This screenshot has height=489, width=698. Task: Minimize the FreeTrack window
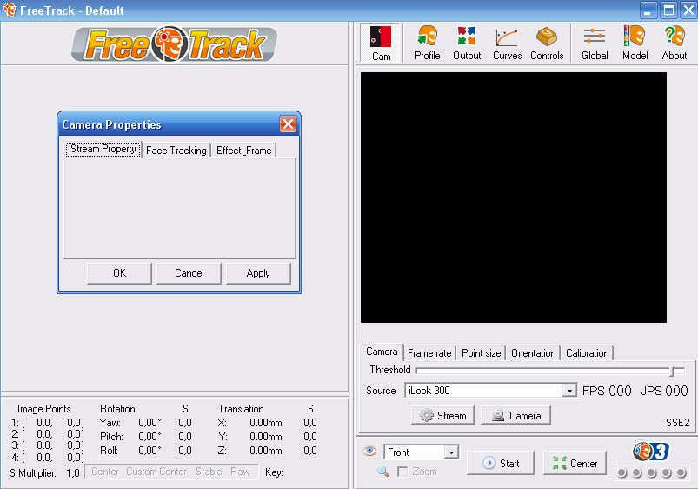click(x=648, y=10)
